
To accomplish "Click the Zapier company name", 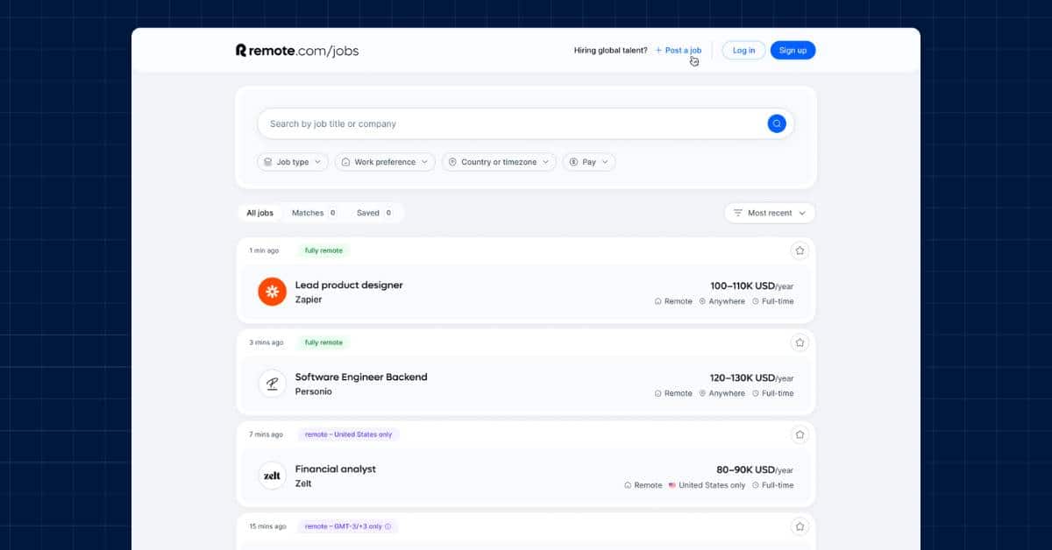I will [x=309, y=300].
